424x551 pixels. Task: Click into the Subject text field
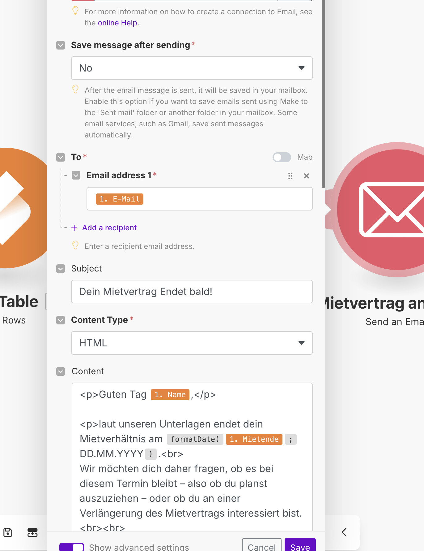point(192,292)
